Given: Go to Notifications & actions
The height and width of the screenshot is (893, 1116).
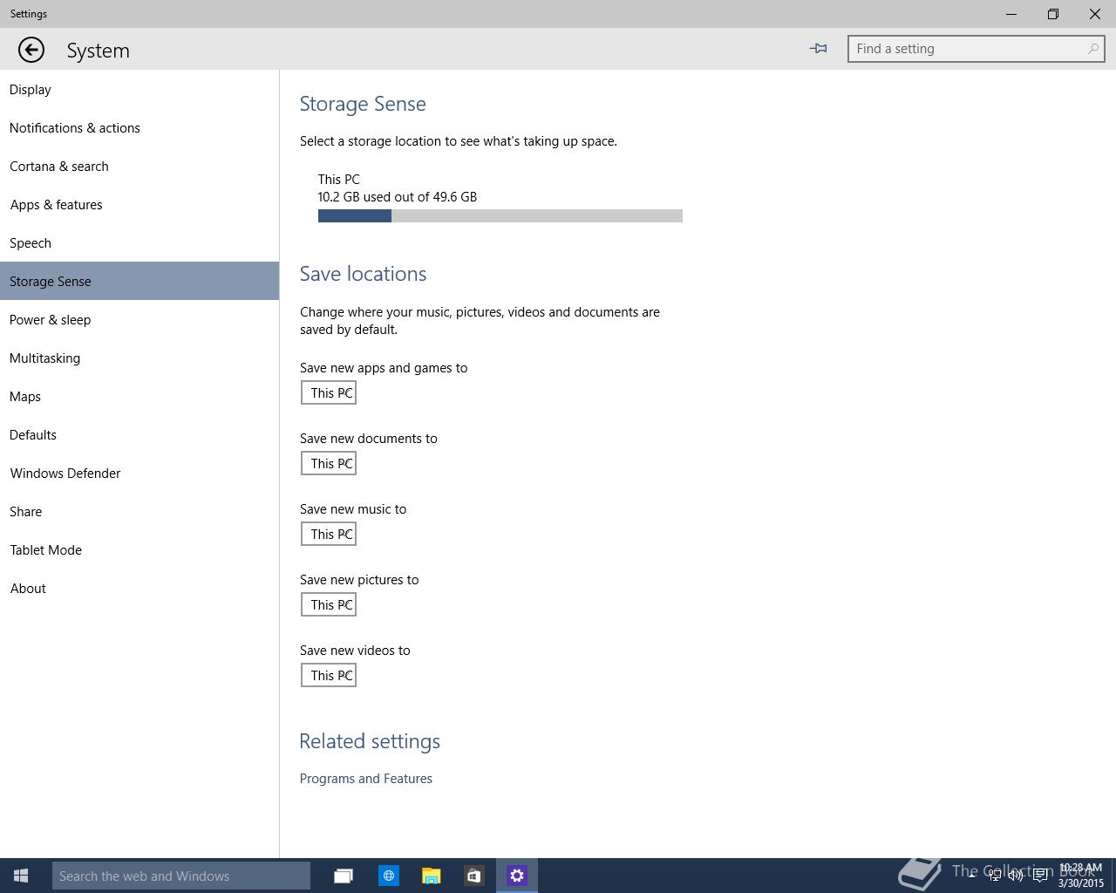Looking at the screenshot, I should pos(139,128).
